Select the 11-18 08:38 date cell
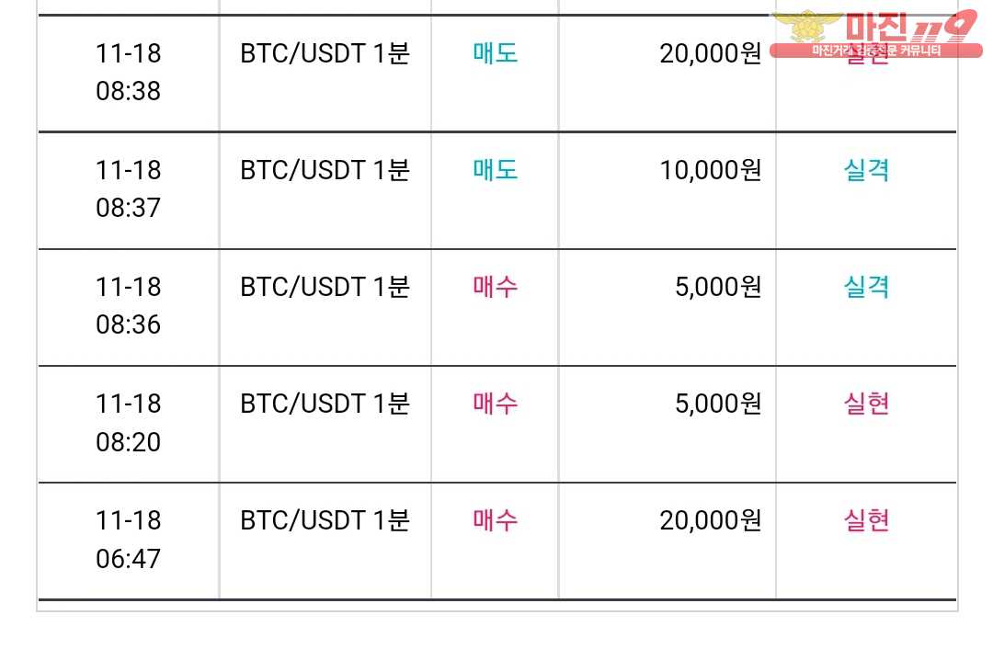This screenshot has height=649, width=993. [x=129, y=73]
